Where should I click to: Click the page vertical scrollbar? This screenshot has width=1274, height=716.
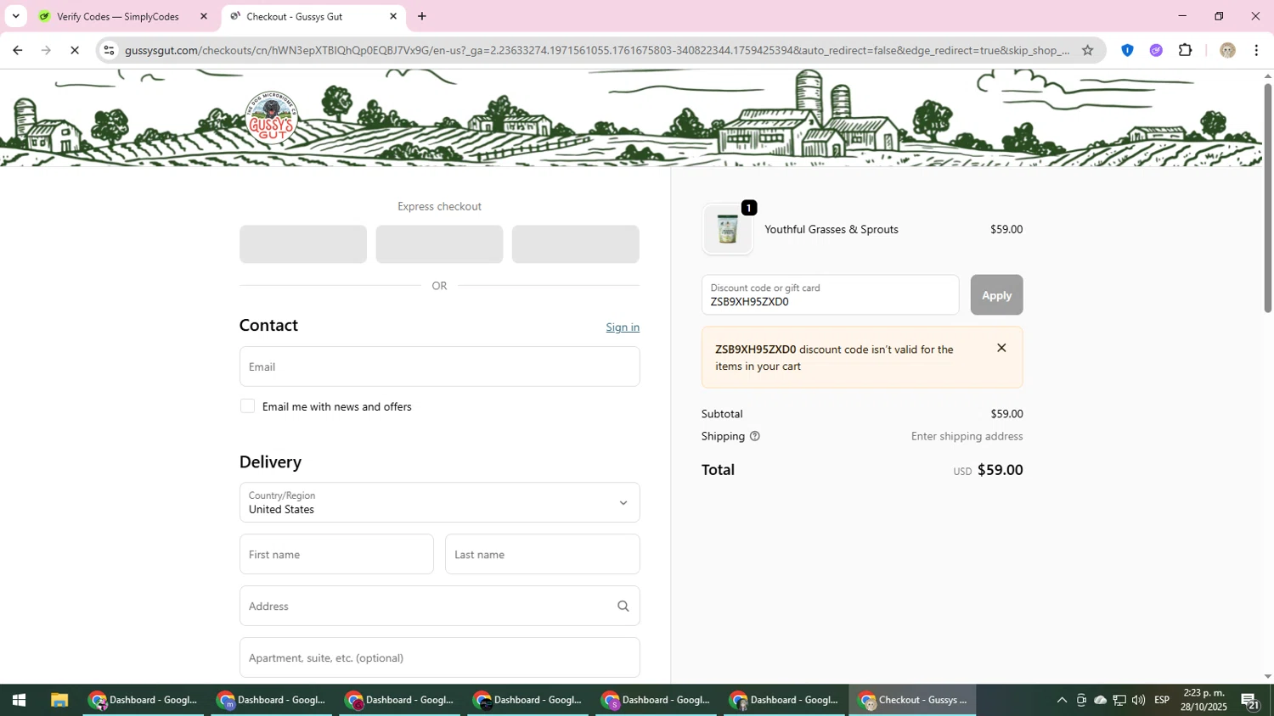[x=1267, y=199]
